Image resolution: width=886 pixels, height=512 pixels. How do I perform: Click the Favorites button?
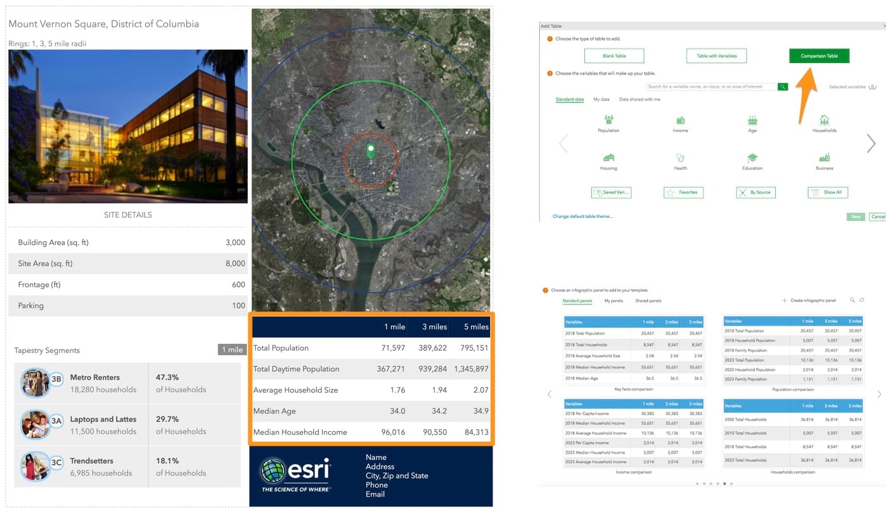[x=684, y=192]
